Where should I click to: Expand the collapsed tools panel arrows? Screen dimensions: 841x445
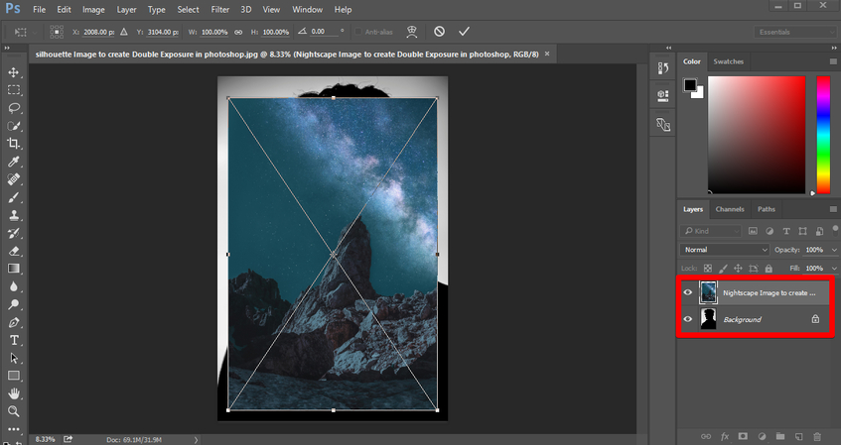click(x=8, y=49)
